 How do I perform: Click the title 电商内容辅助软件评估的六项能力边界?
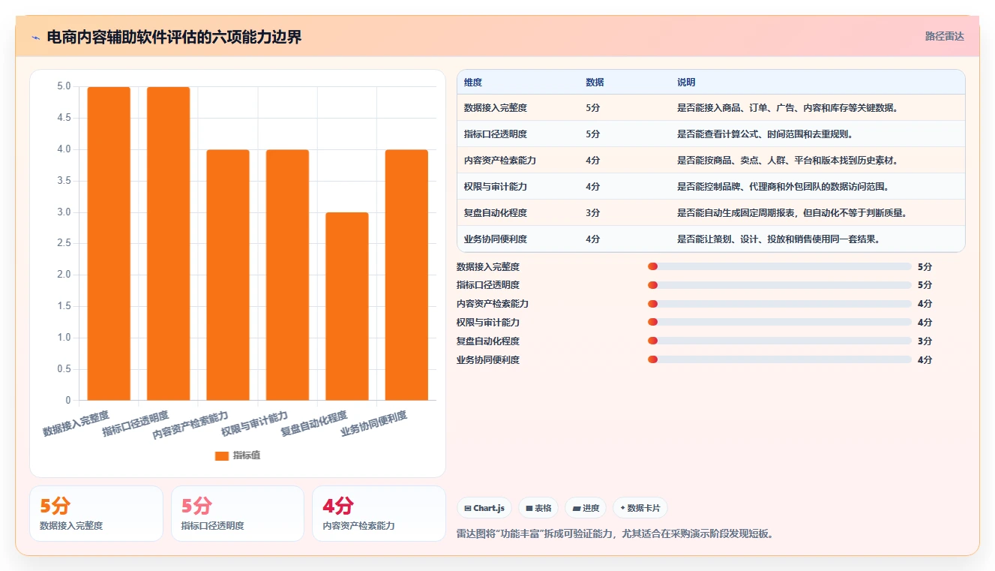174,38
